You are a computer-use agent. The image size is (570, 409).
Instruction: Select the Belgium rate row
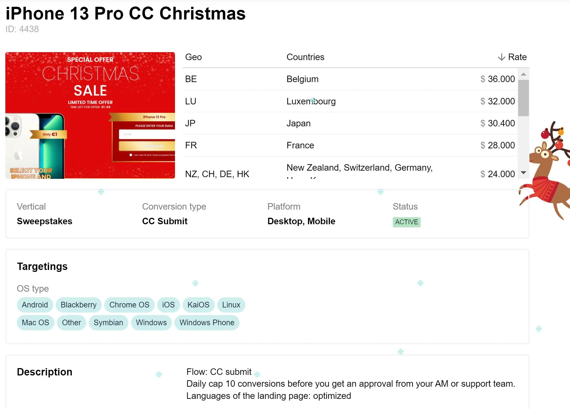point(350,79)
